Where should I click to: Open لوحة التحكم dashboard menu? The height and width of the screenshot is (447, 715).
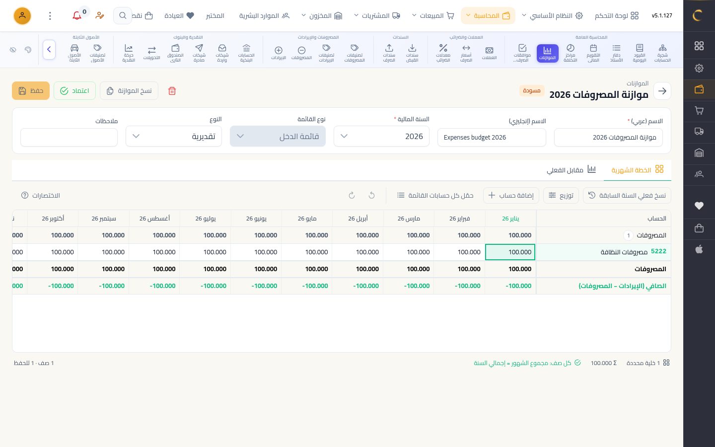pos(617,16)
